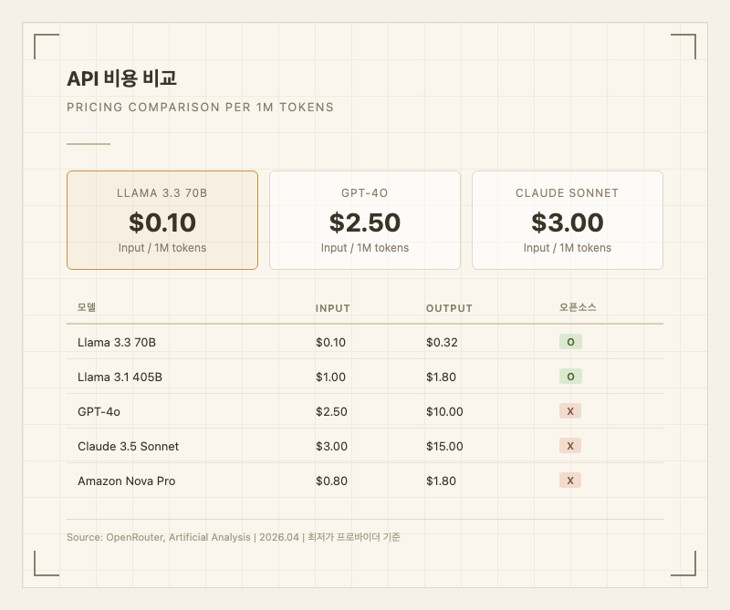Click the Artificial Analysis source text
The height and width of the screenshot is (610, 730).
(x=212, y=538)
